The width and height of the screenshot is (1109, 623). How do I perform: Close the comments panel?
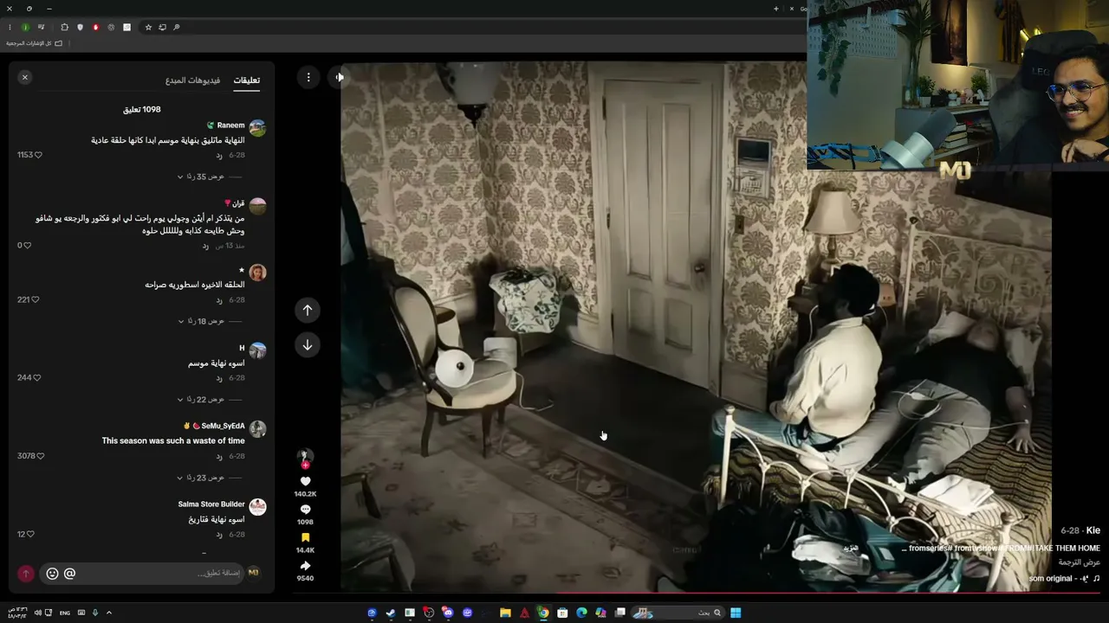tap(25, 77)
